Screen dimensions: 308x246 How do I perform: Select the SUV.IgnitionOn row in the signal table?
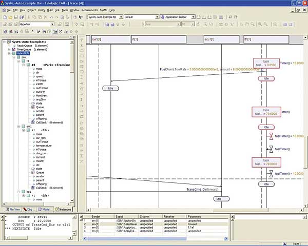point(156,221)
